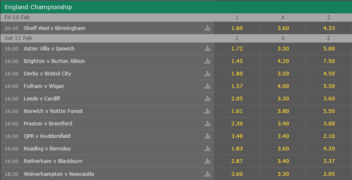Image resolution: width=352 pixels, height=180 pixels.
Task: View stats icon for Leeds v Cardiff
Action: [x=207, y=98]
